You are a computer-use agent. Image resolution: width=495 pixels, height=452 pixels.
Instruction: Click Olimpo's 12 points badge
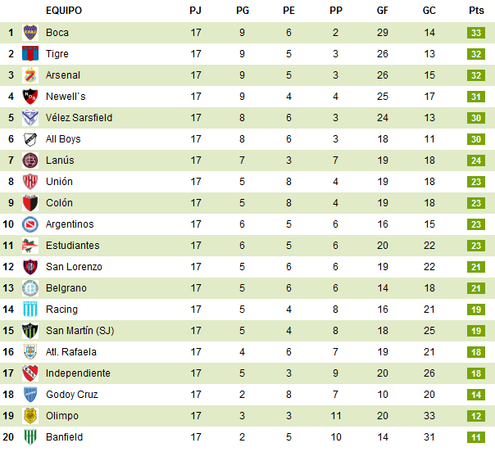coord(476,416)
